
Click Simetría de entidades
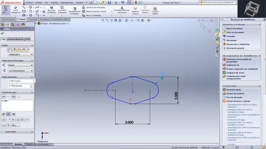point(94,7)
